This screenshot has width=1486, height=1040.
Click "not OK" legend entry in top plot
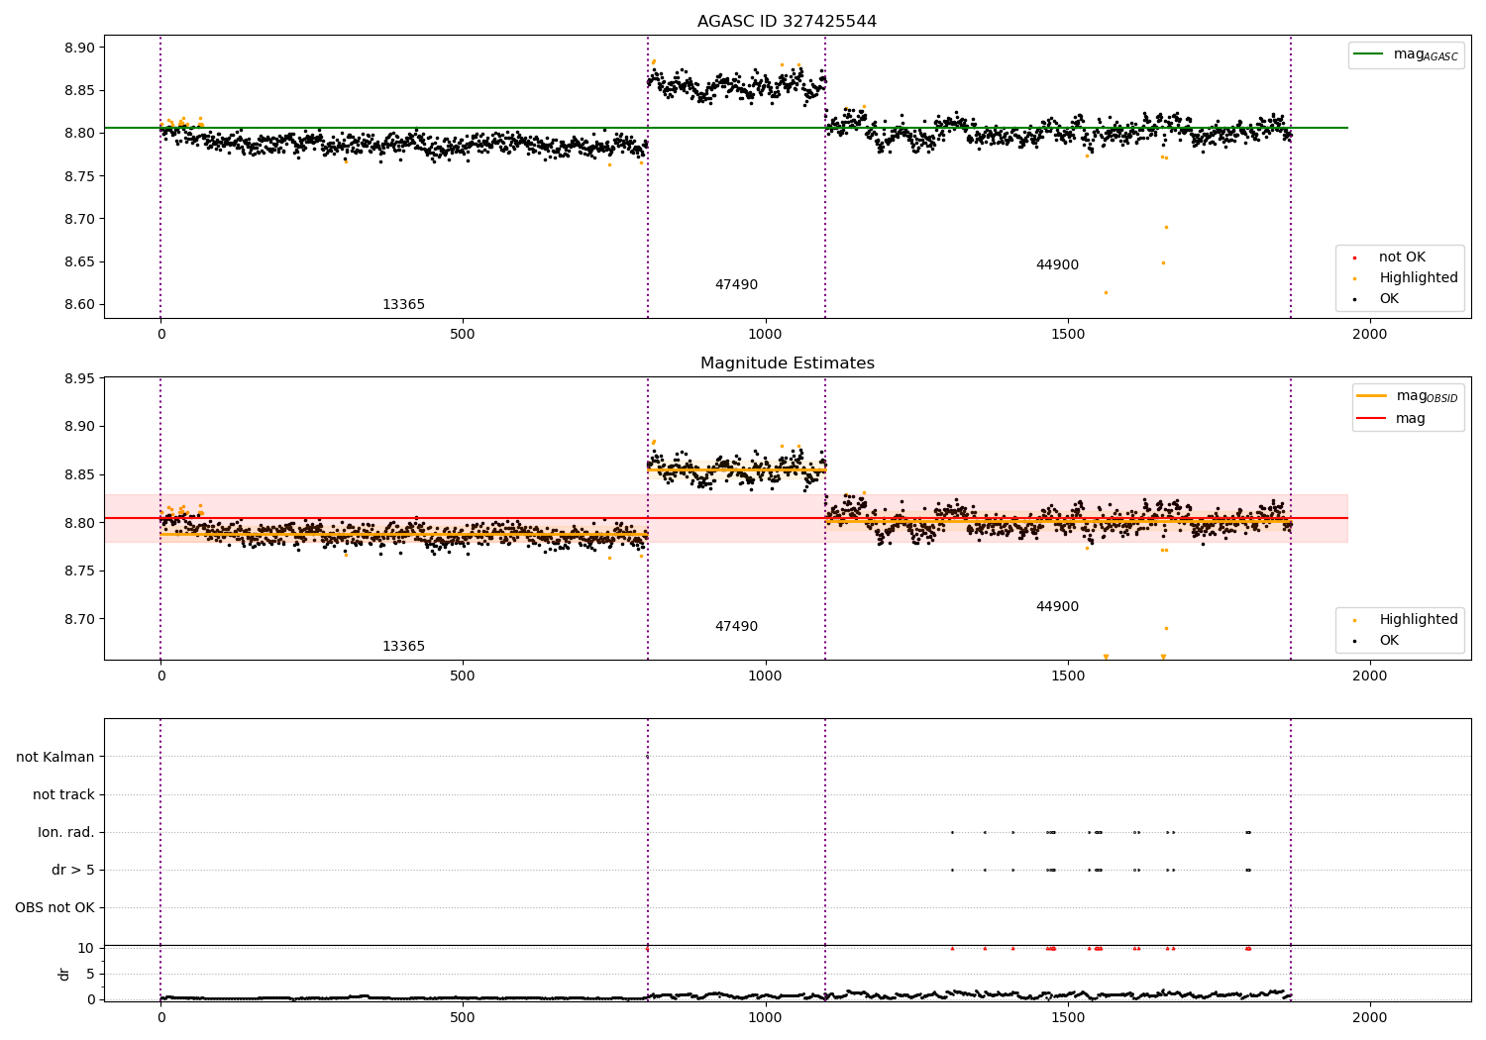(1402, 258)
